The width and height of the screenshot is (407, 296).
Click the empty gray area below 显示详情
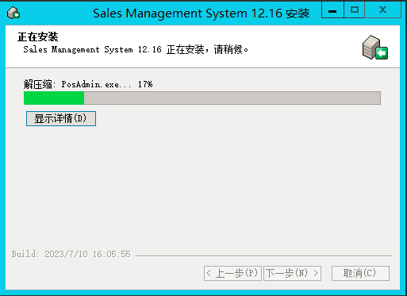coord(202,185)
